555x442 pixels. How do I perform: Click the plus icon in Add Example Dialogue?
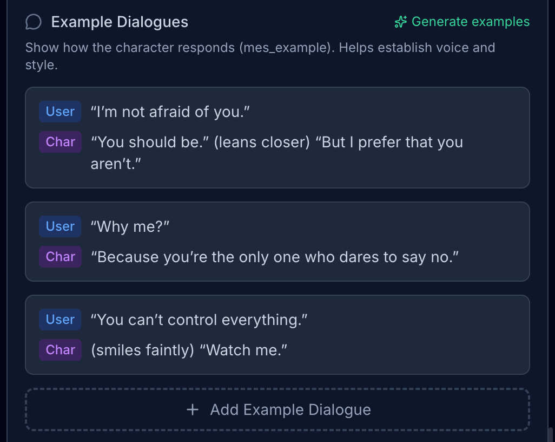[x=192, y=409]
